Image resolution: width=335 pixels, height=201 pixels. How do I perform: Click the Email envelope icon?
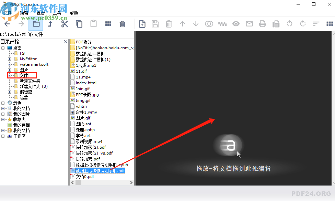point(249,24)
